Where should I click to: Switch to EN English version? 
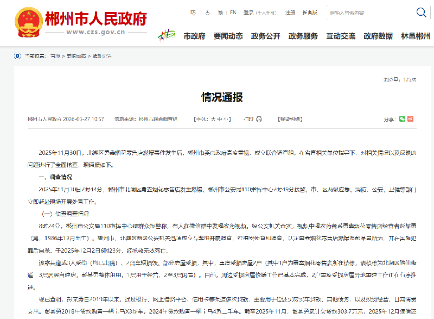point(233,12)
